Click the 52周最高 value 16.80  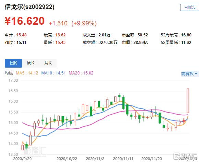click(x=186, y=35)
